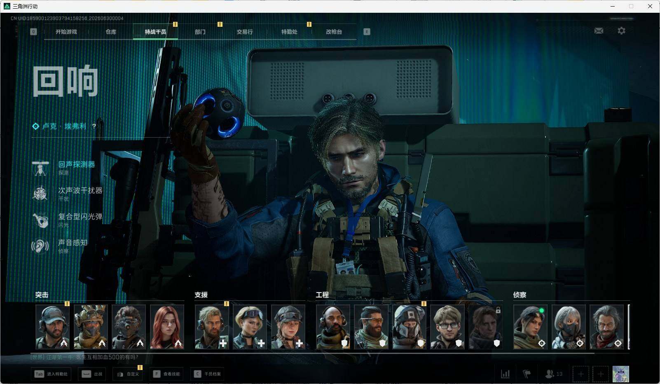This screenshot has width=660, height=384.
Task: Click the question mark beside 卢克·埃弗利
Action: [x=94, y=126]
